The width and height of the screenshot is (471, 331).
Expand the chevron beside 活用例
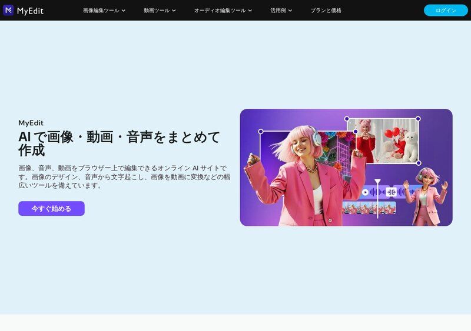click(290, 11)
